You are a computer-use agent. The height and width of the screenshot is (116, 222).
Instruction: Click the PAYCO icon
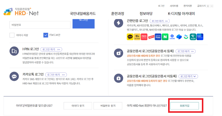coord(151,37)
